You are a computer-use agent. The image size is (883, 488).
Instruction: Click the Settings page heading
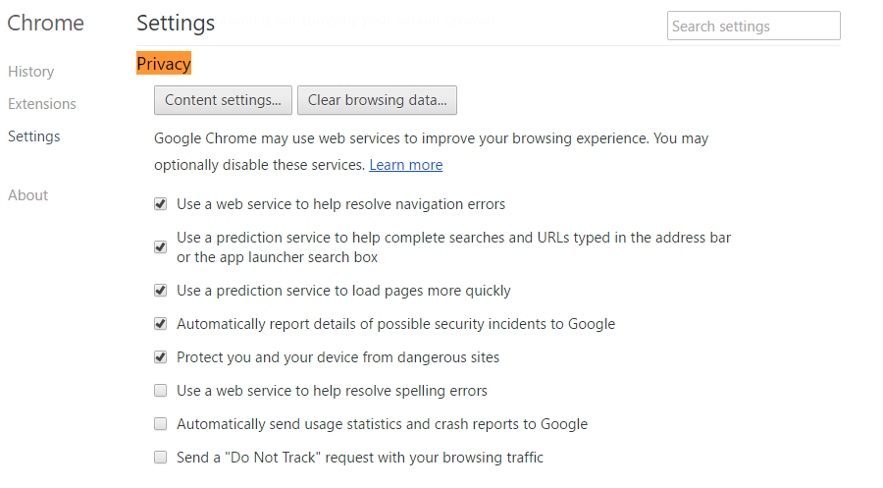pos(176,24)
